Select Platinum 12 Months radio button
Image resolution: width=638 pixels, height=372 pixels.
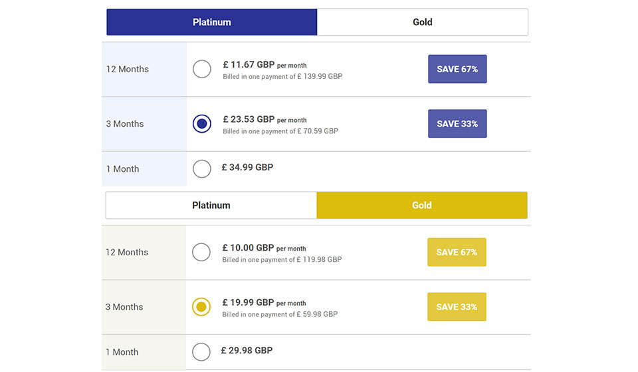[x=202, y=69]
